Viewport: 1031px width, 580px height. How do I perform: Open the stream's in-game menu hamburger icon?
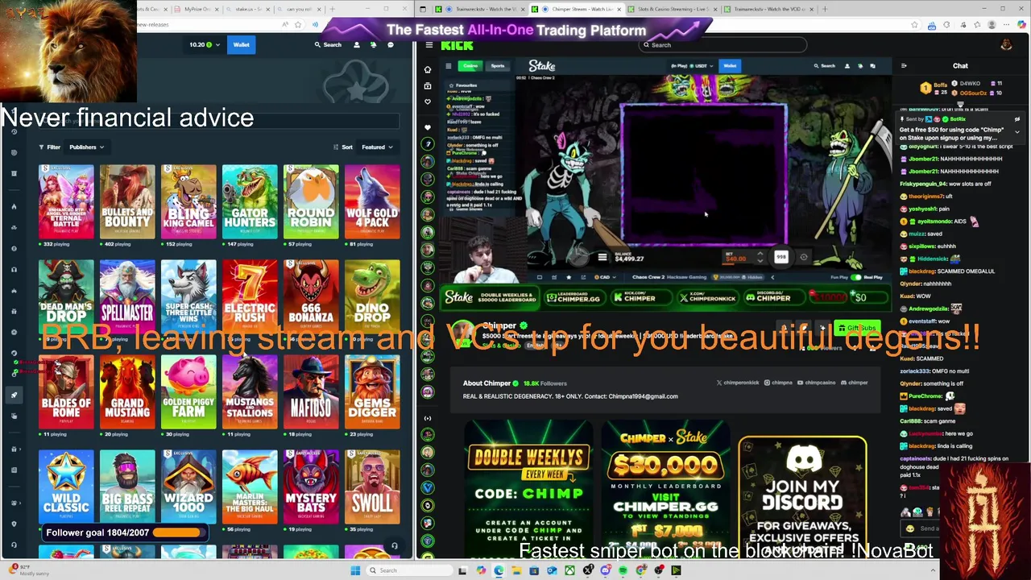point(602,258)
